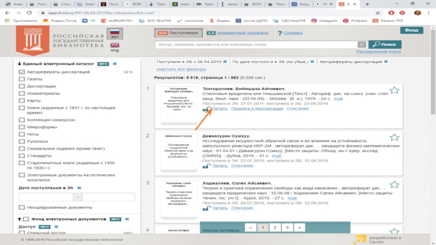
Task: Show more details via 'ещё' on first result
Action: (338, 99)
